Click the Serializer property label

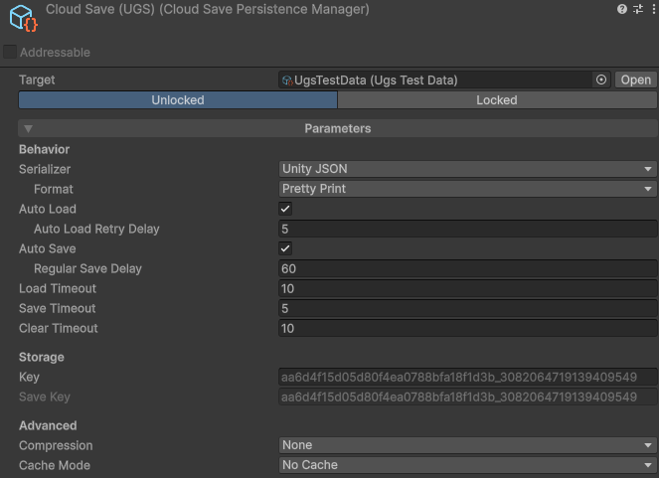coord(45,169)
